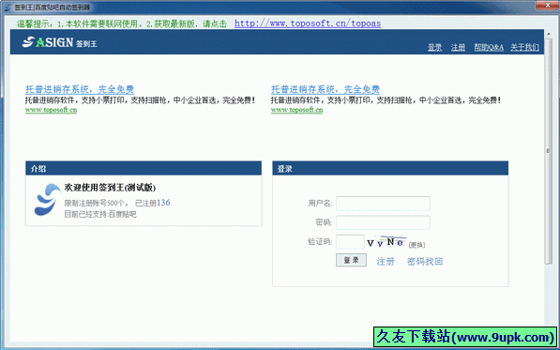Click the blue swirl logo in 介绍 panel
Viewport: 560px width, 350px height.
pos(48,200)
